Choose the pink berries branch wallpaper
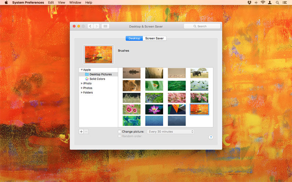 click(x=199, y=98)
